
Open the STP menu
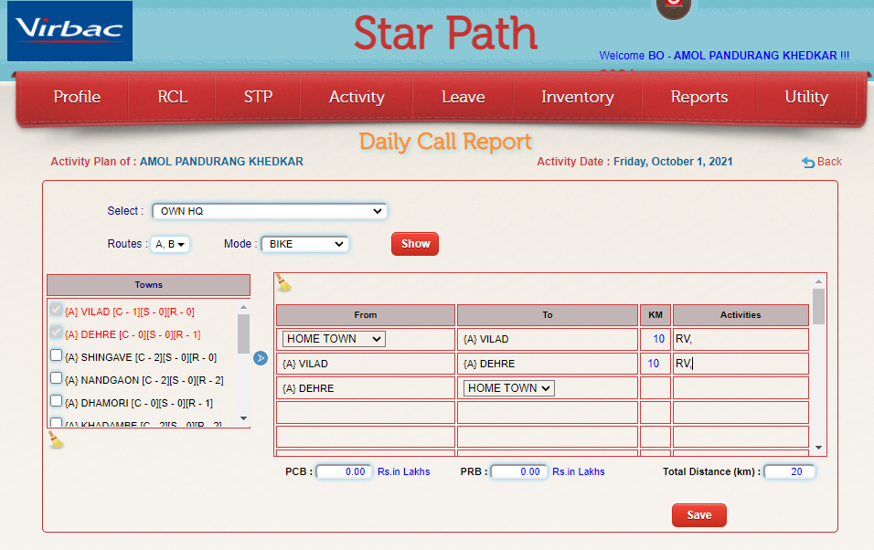coord(258,97)
